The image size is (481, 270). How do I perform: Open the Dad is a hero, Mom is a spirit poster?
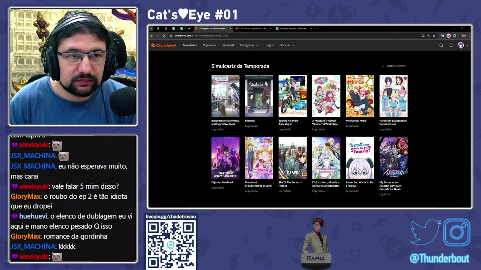point(326,157)
